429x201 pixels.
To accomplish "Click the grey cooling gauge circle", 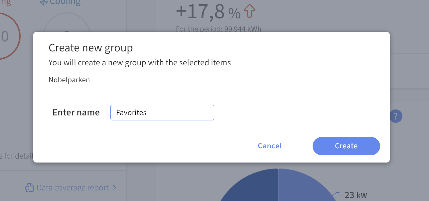I will pyautogui.click(x=67, y=24).
